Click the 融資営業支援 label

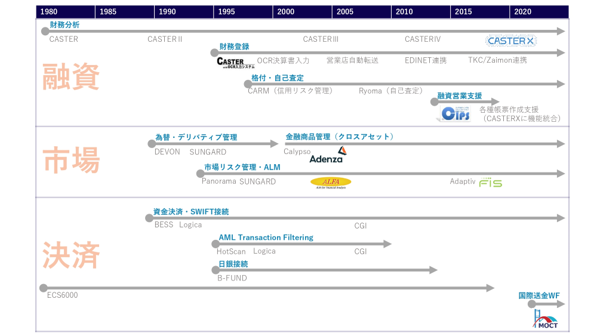point(460,96)
